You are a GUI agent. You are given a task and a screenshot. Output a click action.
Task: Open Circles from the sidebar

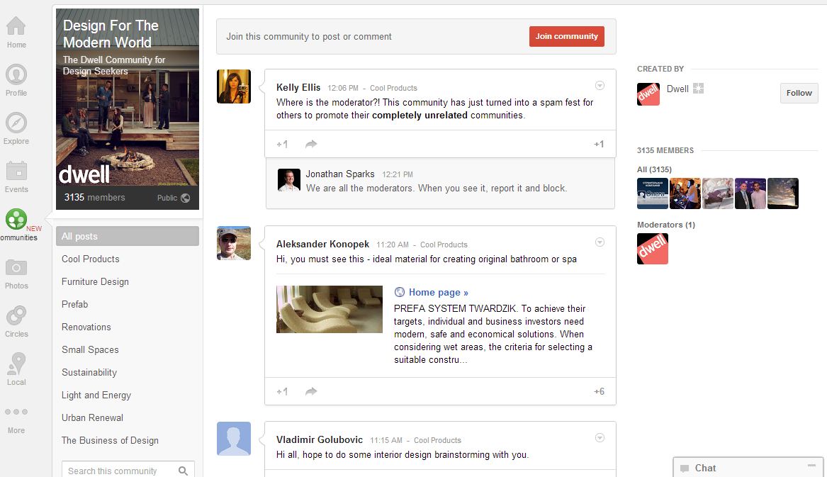coord(16,318)
